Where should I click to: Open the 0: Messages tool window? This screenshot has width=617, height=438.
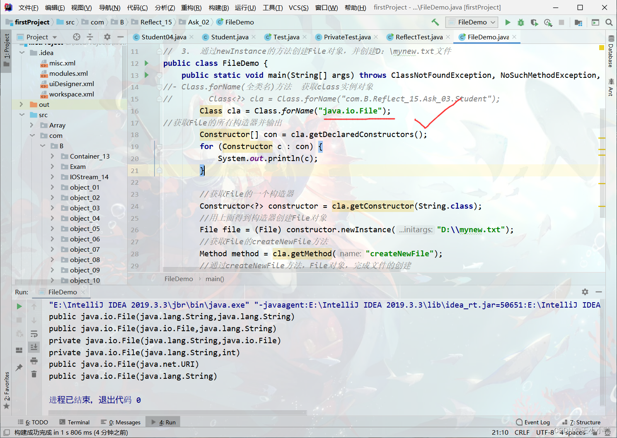121,422
